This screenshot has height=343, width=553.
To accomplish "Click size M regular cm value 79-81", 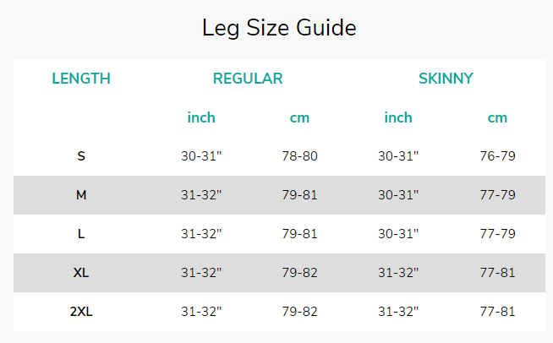I will [299, 195].
